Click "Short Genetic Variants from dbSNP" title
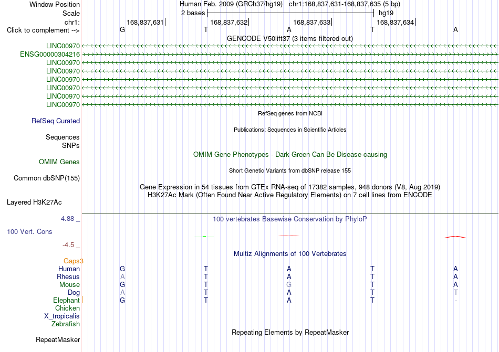 (290, 170)
